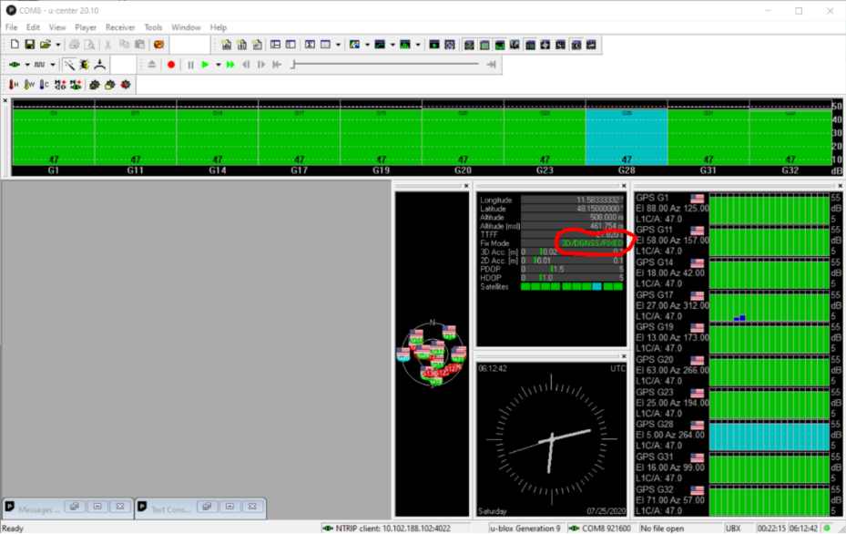This screenshot has width=846, height=534.
Task: Open the Receiver menu
Action: [x=120, y=27]
